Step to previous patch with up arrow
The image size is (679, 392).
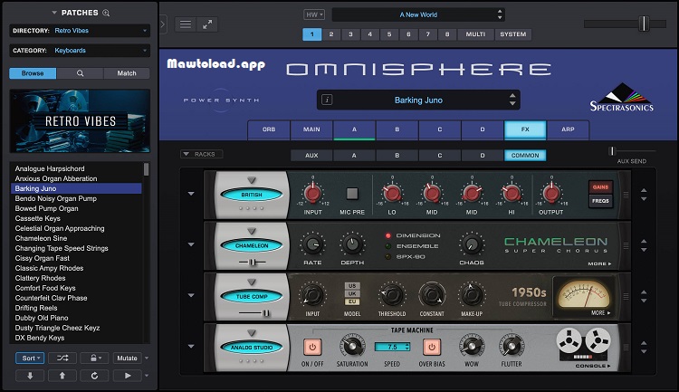point(62,376)
